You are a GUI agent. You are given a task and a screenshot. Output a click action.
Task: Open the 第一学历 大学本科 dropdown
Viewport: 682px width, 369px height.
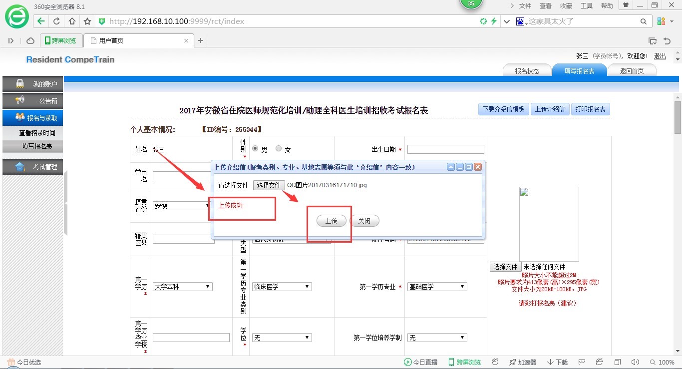183,287
